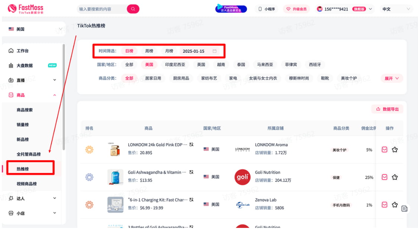The width and height of the screenshot is (418, 232).
Task: Open the 中文 language dropdown
Action: [x=397, y=9]
